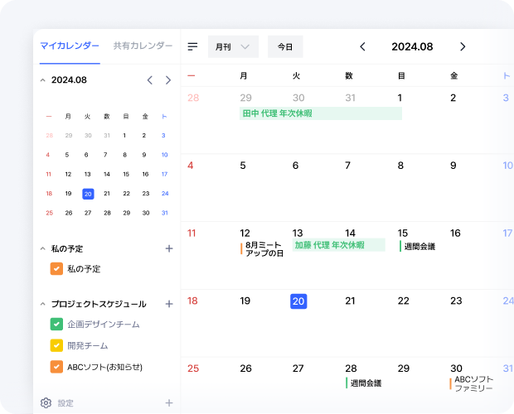Image resolution: width=514 pixels, height=414 pixels.
Task: Select the マイカレンダー tab
Action: pyautogui.click(x=70, y=46)
